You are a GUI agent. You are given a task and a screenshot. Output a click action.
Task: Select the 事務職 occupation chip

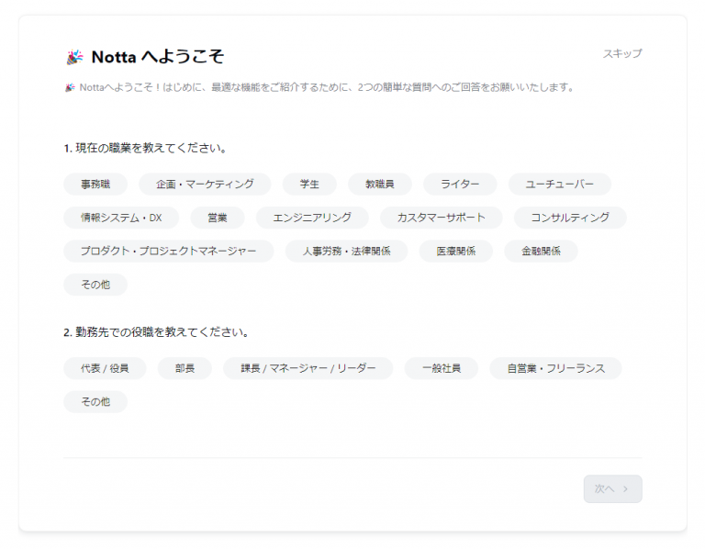coord(95,185)
